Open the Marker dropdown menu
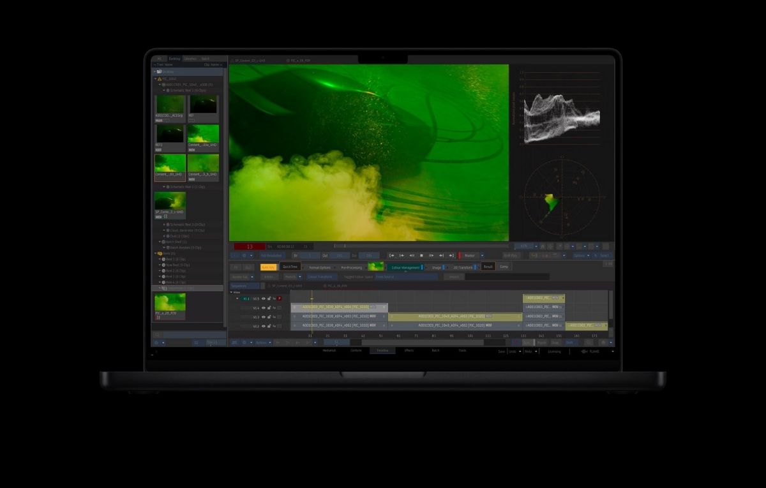The height and width of the screenshot is (488, 766). tap(483, 255)
